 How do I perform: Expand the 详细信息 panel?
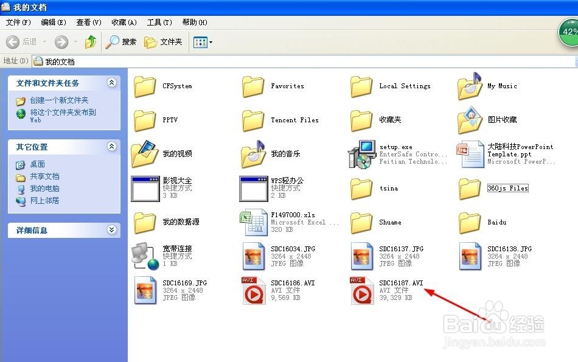coord(112,229)
